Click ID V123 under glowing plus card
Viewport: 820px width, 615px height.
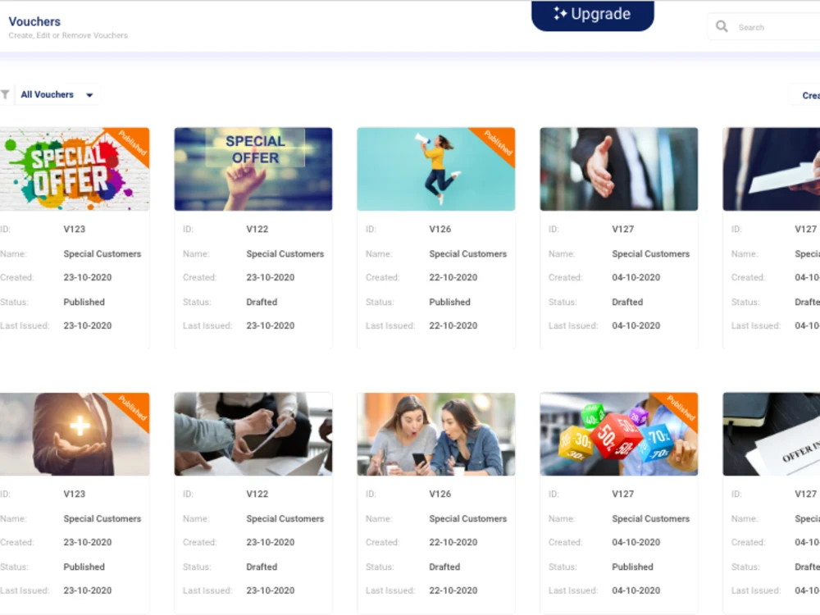coord(75,494)
